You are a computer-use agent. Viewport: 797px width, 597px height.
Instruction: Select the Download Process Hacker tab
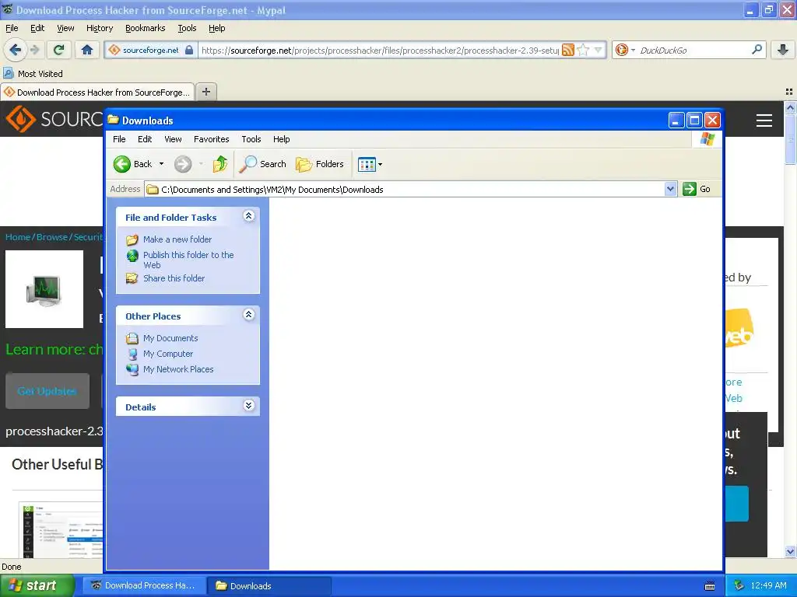(x=97, y=93)
